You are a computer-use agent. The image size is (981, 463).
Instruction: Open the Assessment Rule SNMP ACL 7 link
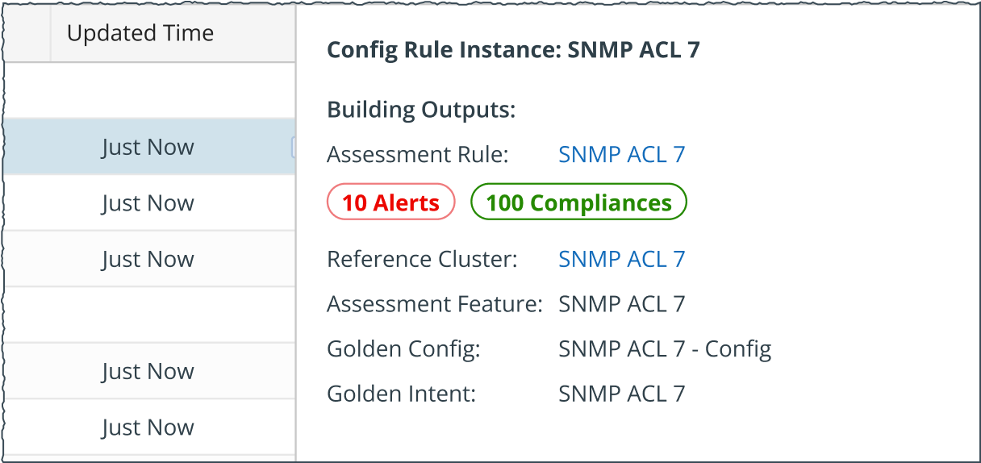(621, 154)
